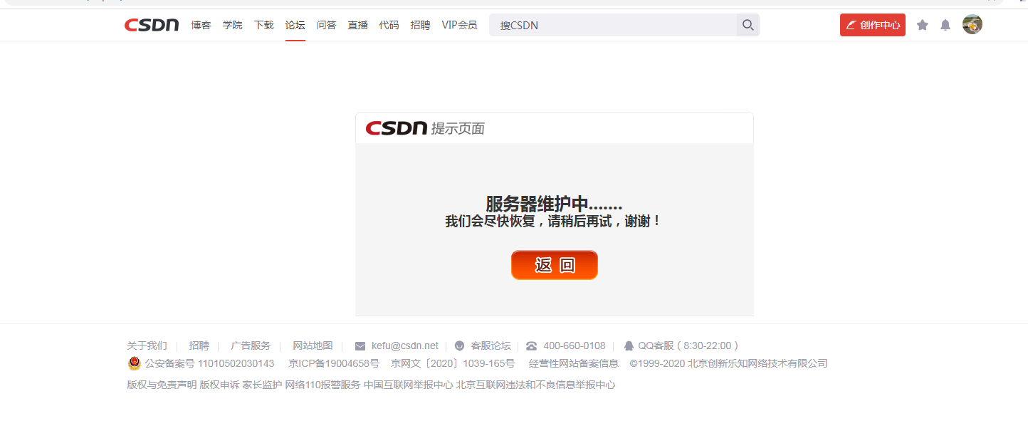Open 京ICP备19004658号 link
Viewport: 1028px width, 421px height.
pyautogui.click(x=334, y=363)
